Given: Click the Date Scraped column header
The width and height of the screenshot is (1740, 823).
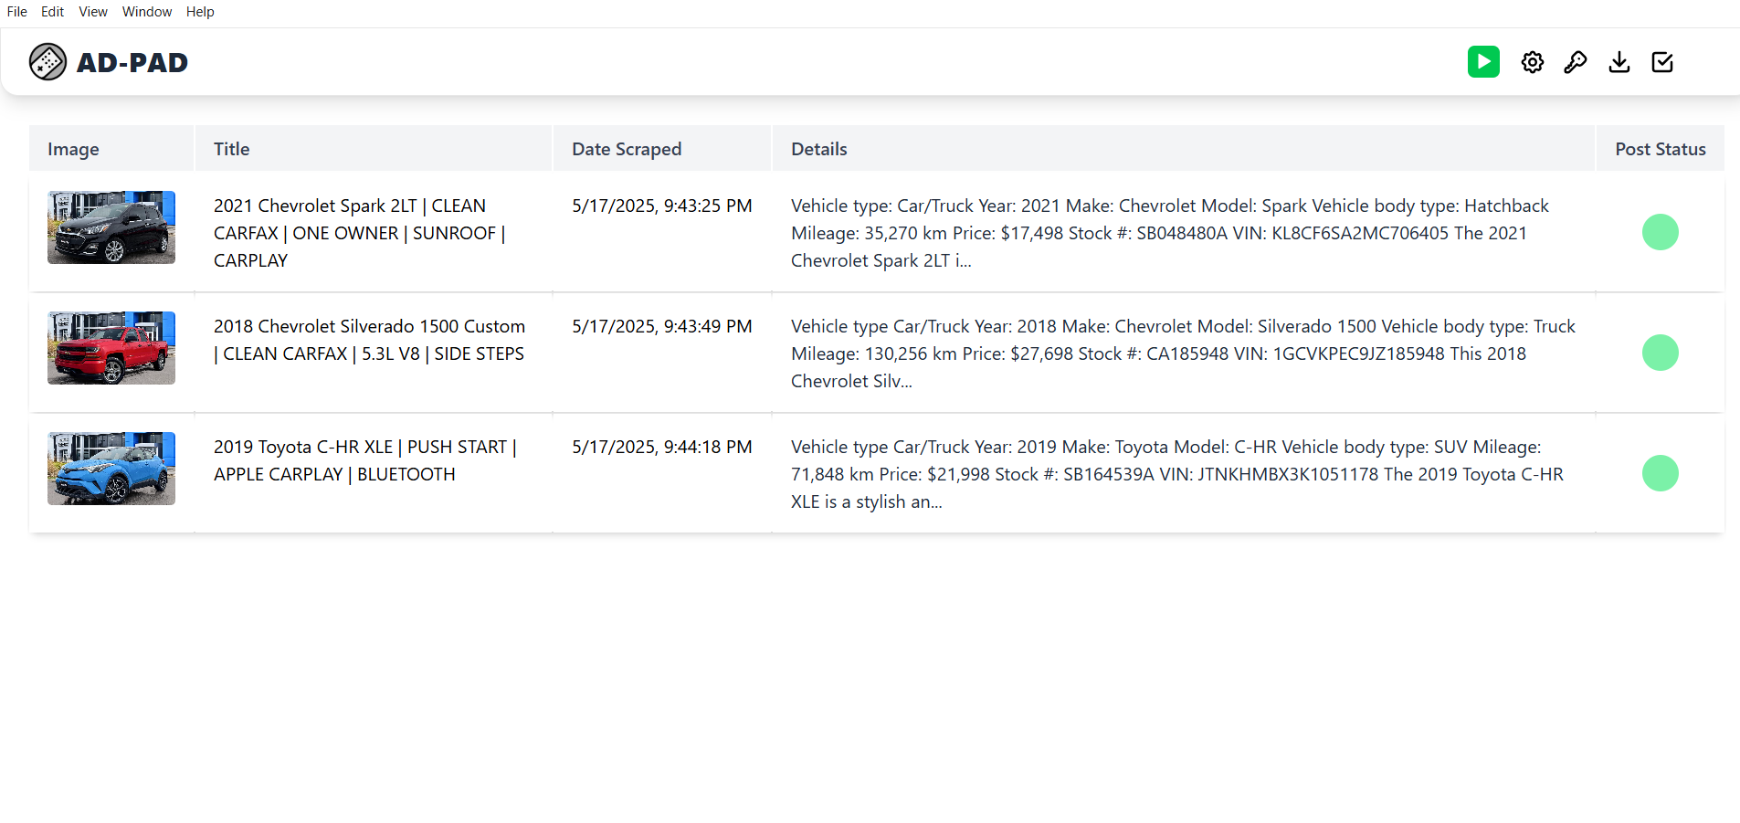Looking at the screenshot, I should [x=662, y=149].
